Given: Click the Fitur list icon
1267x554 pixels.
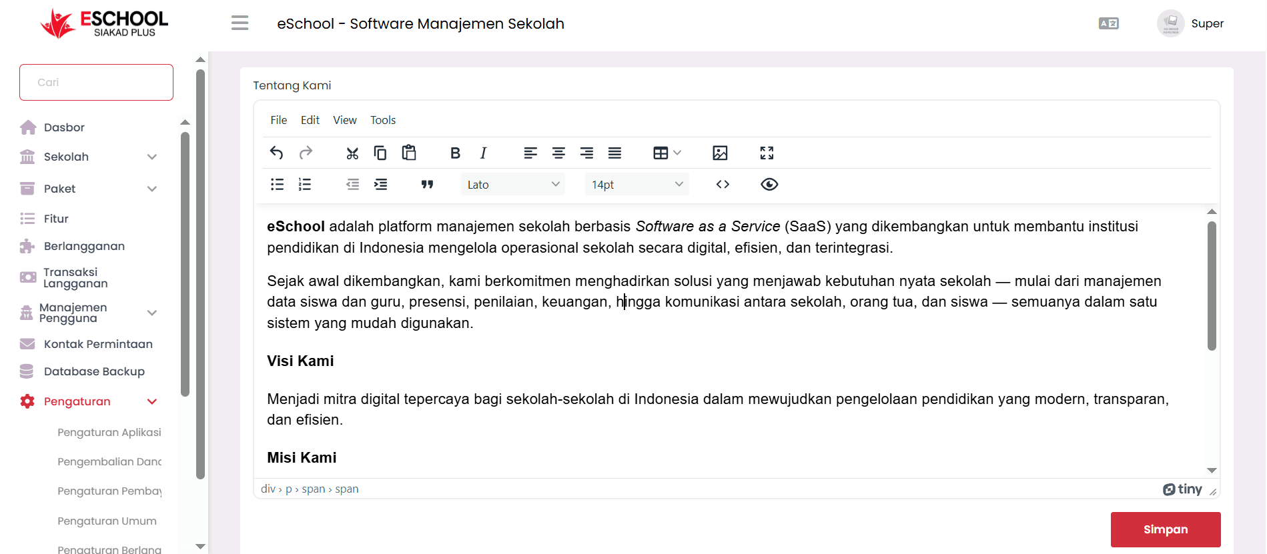Looking at the screenshot, I should (27, 219).
